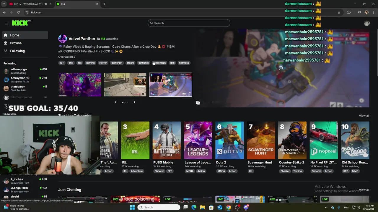Viewport: 378px width, 212px height.
Task: Open browser extensions puzzle icon
Action: pyautogui.click(x=349, y=12)
